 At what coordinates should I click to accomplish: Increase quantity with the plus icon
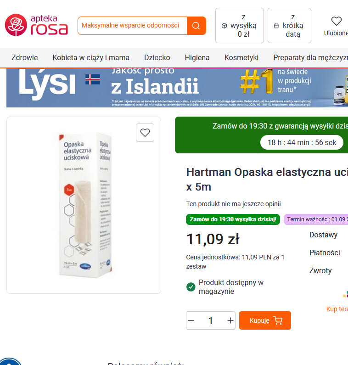tap(230, 320)
